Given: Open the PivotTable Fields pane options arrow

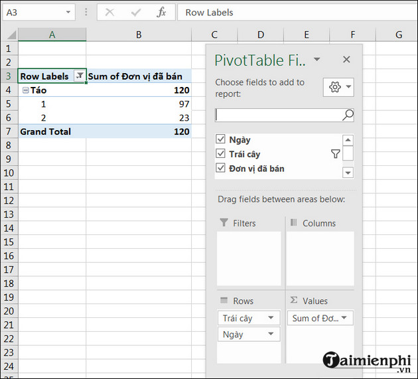Looking at the screenshot, I should [x=316, y=59].
